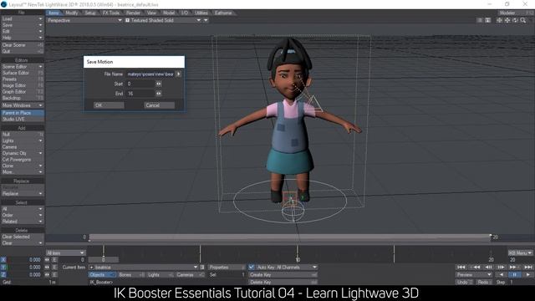This screenshot has width=535, height=301.
Task: Click the Properties button
Action: pyautogui.click(x=227, y=268)
